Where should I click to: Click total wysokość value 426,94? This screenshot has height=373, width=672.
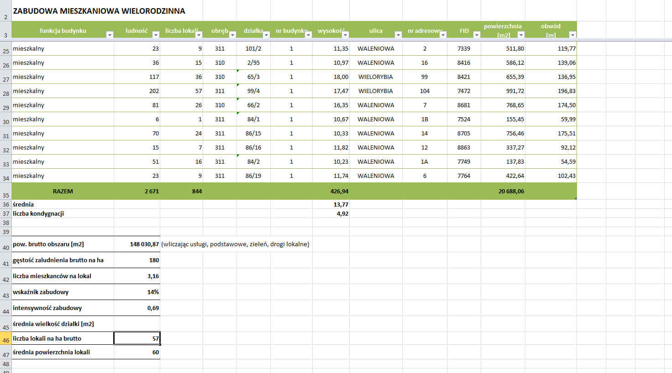(x=339, y=192)
